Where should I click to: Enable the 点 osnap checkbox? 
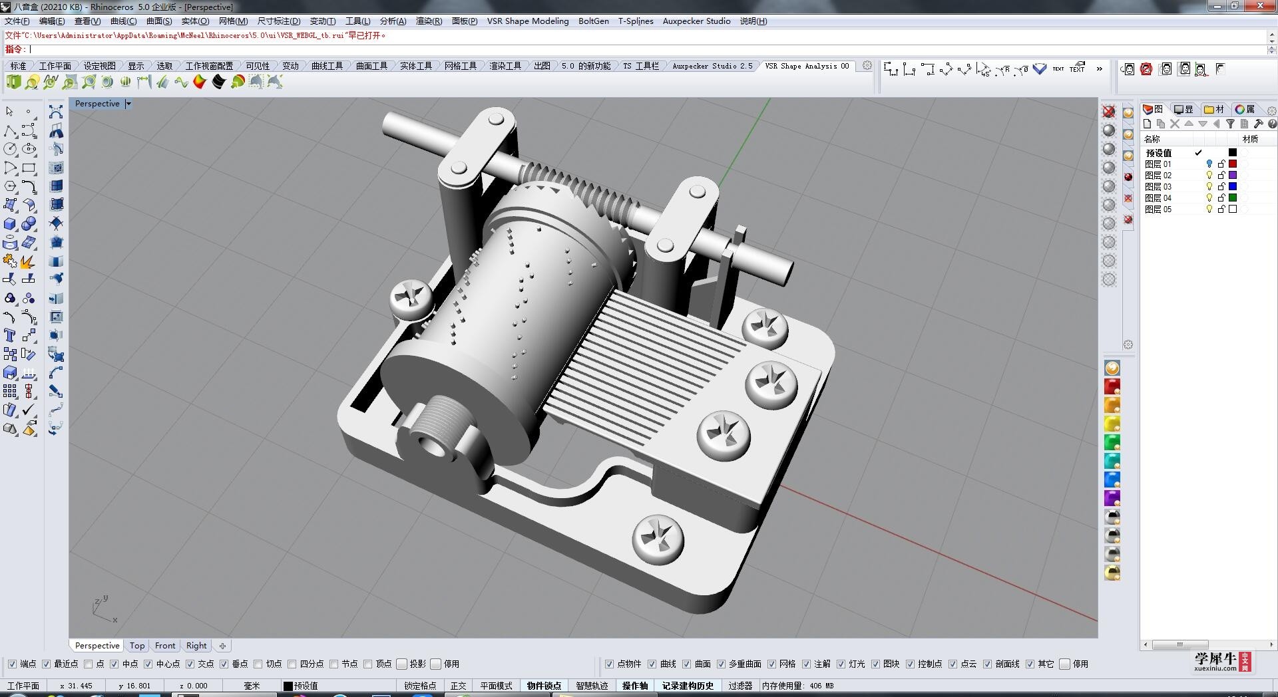(x=88, y=664)
